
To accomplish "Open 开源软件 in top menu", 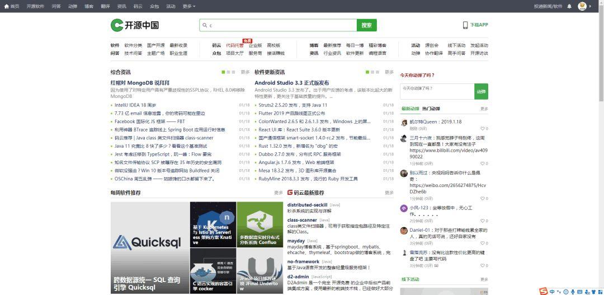I will click(x=35, y=6).
